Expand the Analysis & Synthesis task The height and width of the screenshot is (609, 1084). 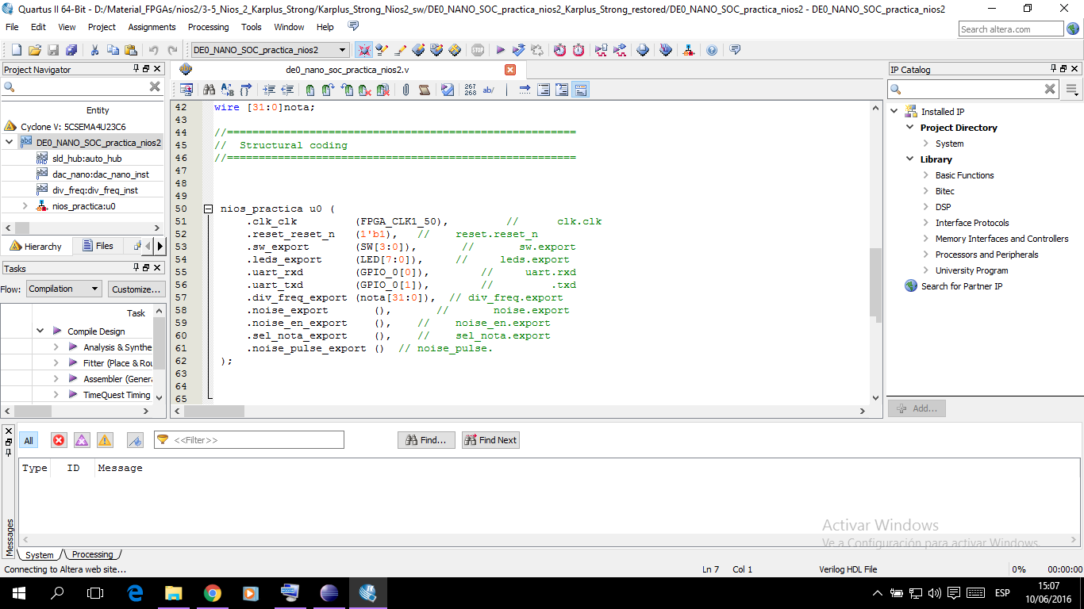click(56, 347)
